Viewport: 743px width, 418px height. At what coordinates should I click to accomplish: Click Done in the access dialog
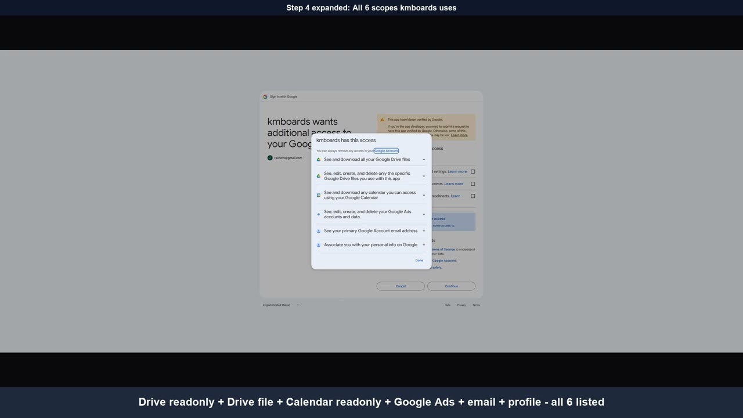click(419, 261)
